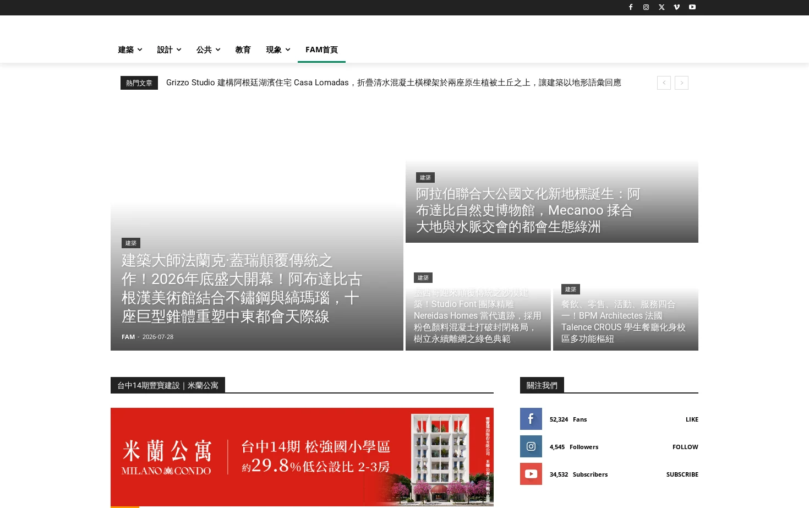Open the Instagram icon in top bar
809x508 pixels.
(x=646, y=7)
